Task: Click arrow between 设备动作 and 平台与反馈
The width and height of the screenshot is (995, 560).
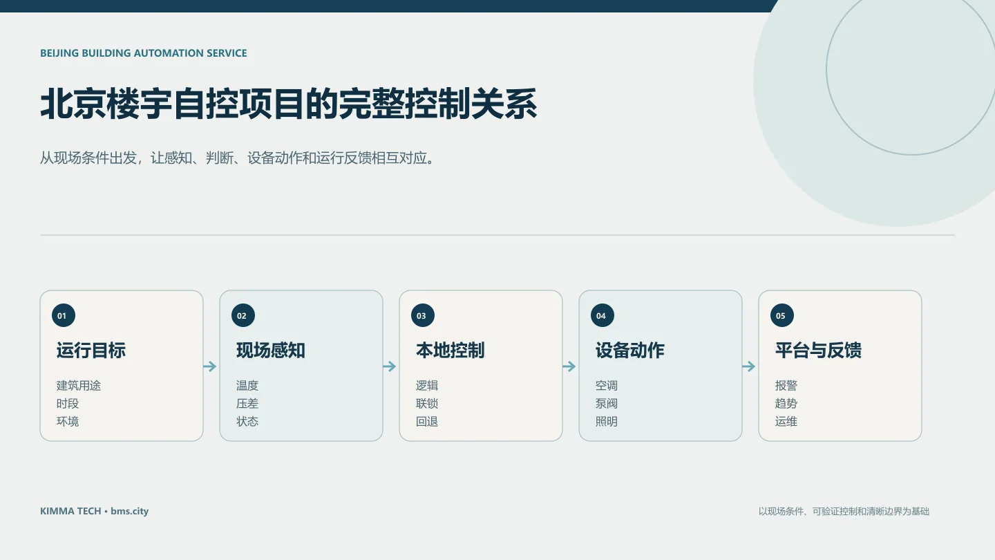Action: 749,366
